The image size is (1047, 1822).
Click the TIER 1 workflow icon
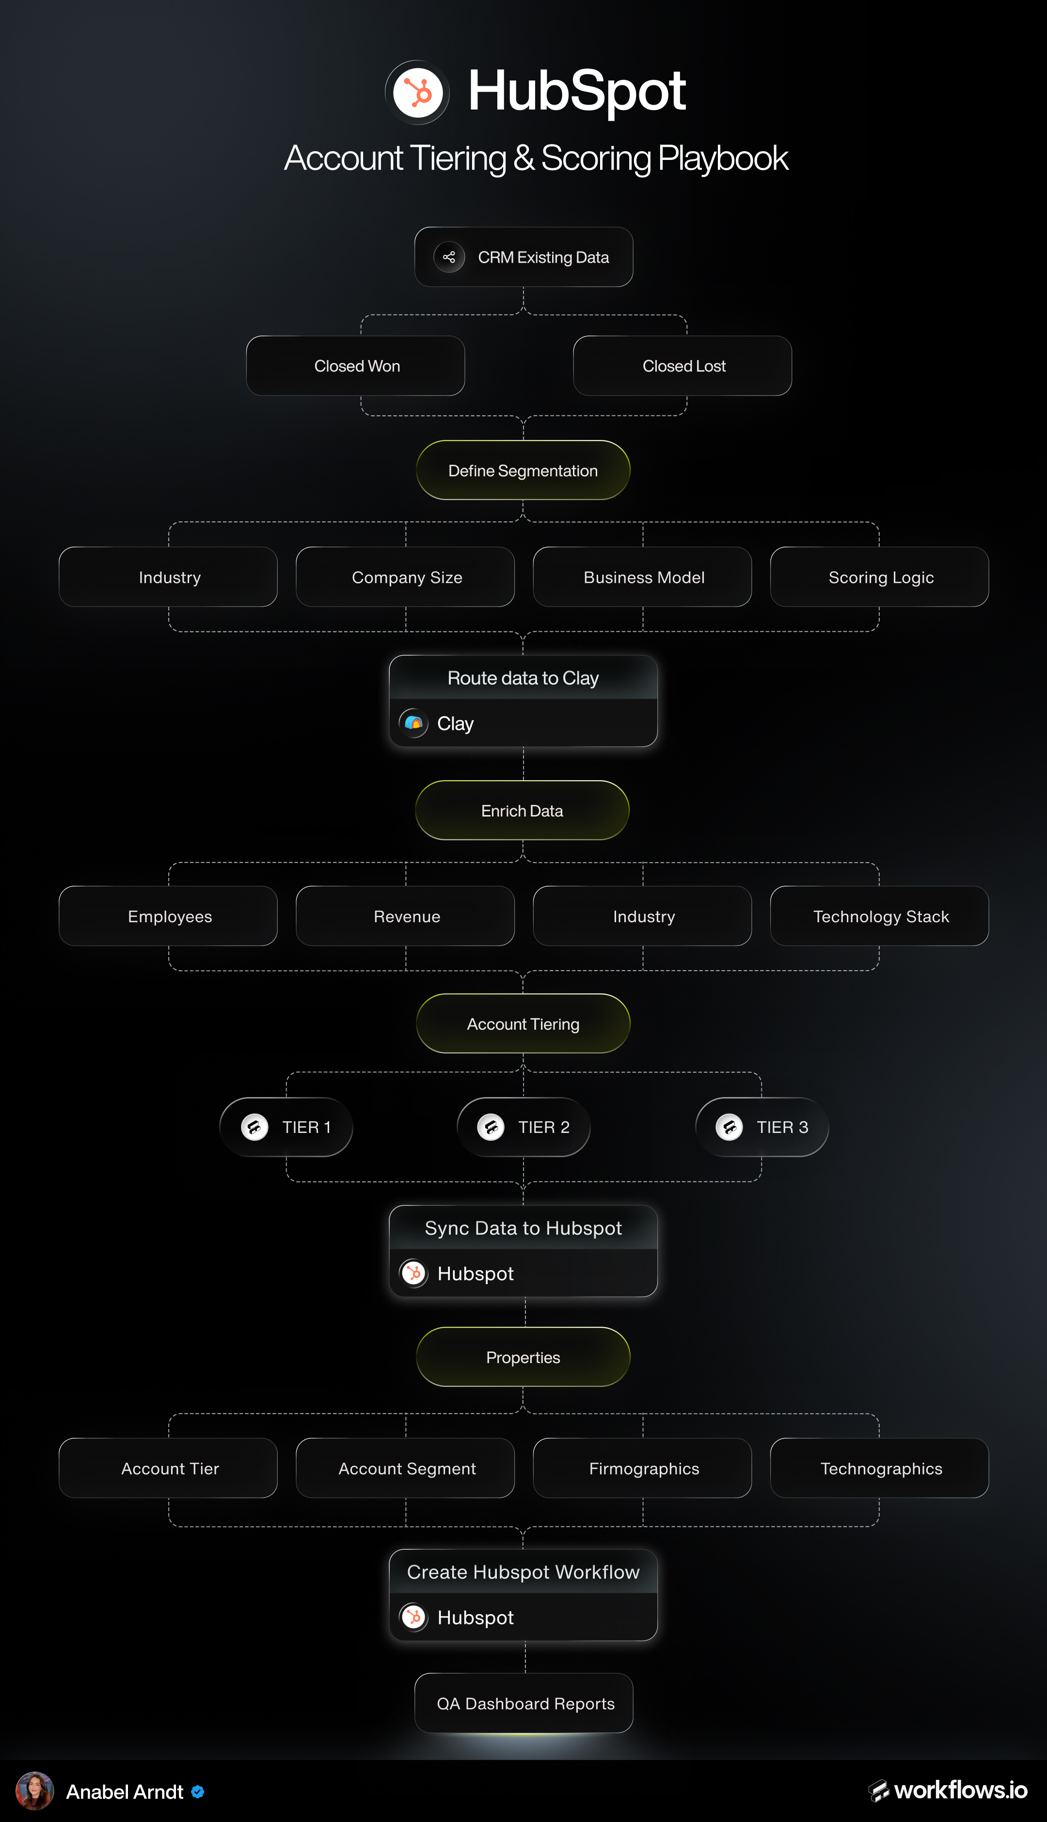point(254,1127)
